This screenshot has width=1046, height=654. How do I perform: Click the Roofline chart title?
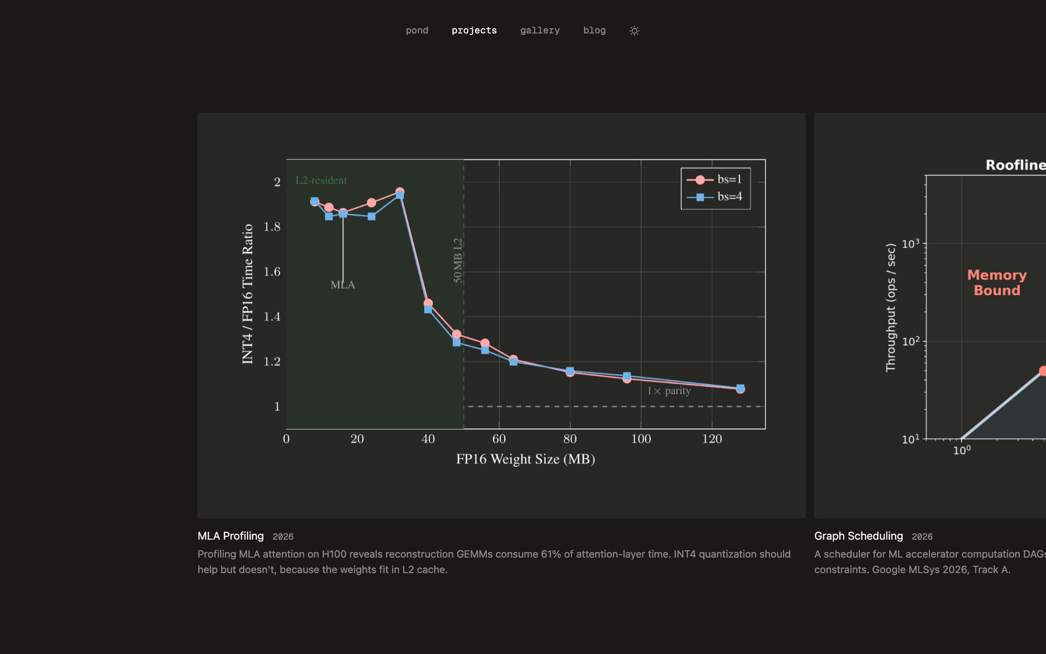coord(1015,165)
